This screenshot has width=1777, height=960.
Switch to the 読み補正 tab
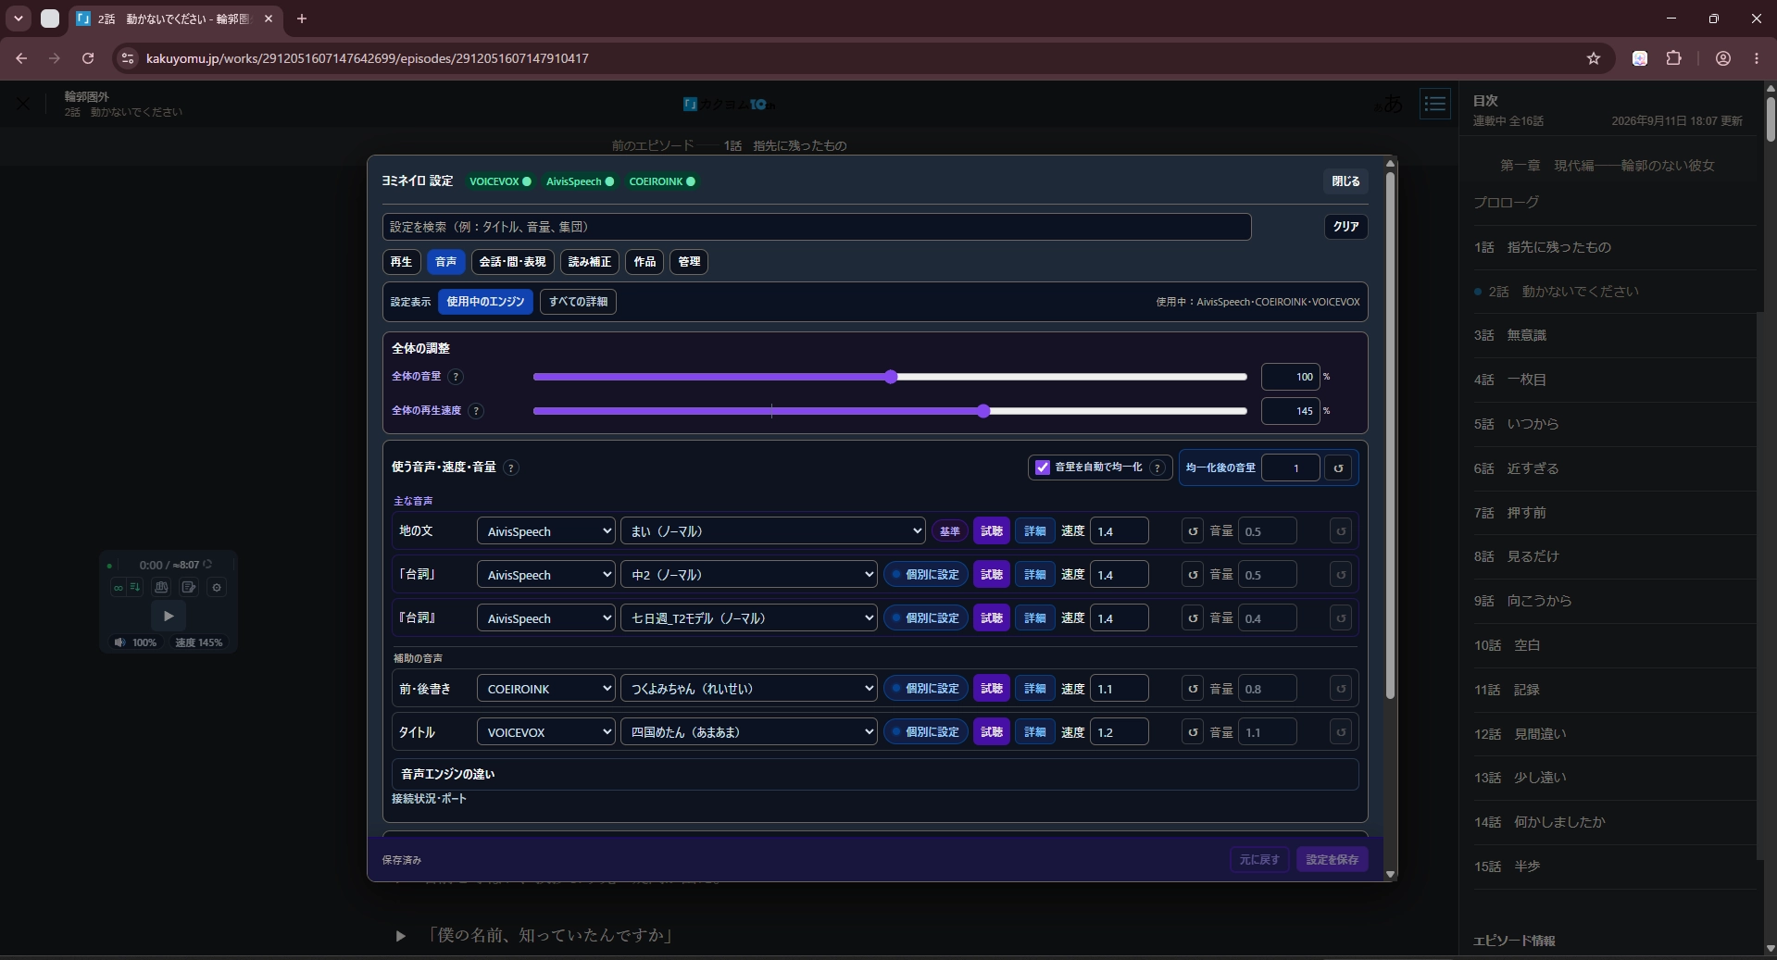589,262
